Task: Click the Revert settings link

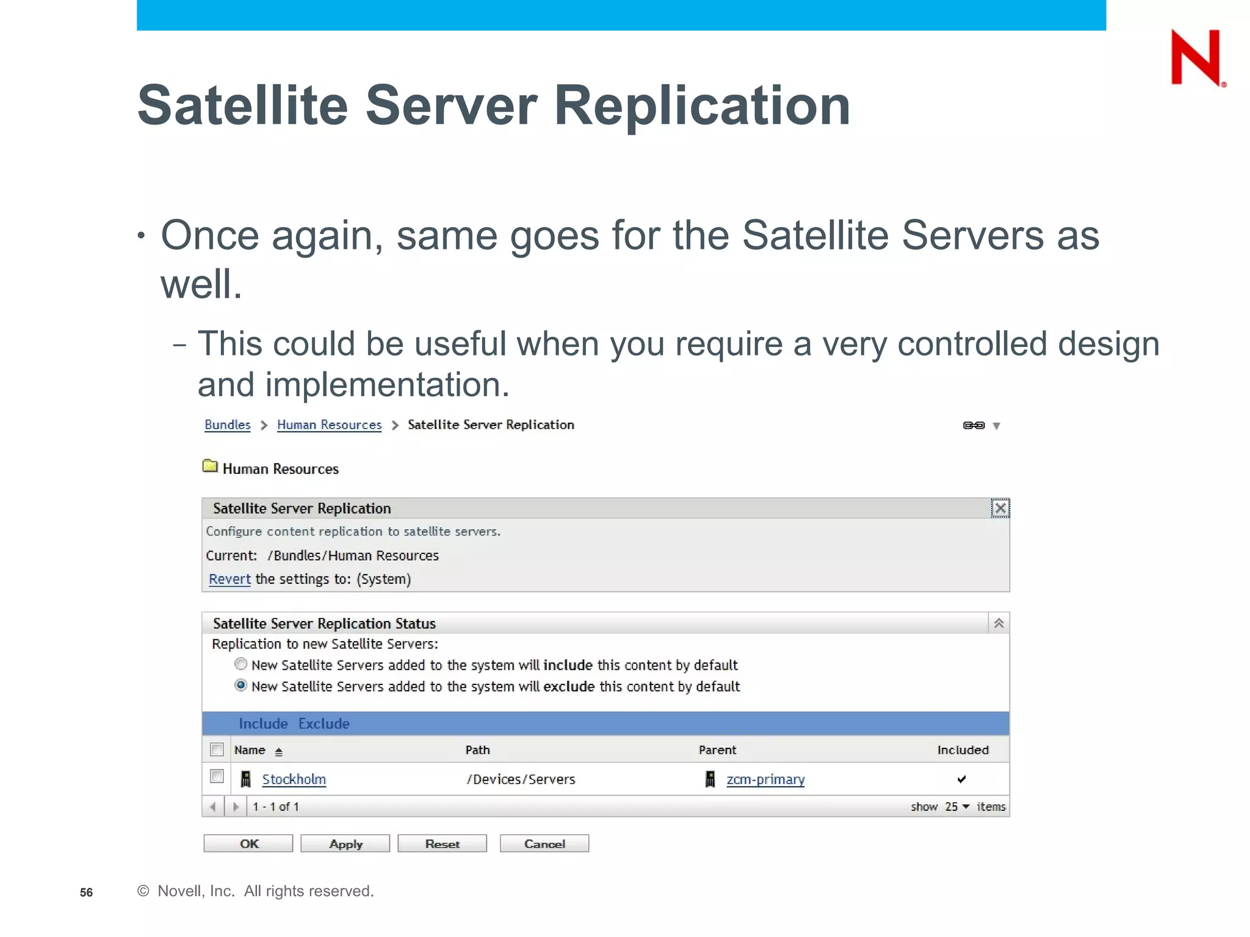Action: (x=229, y=579)
